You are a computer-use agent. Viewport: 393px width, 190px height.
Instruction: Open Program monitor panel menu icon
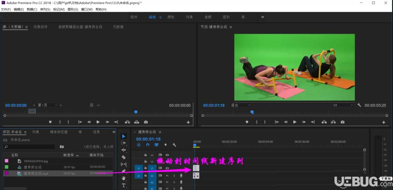231,27
